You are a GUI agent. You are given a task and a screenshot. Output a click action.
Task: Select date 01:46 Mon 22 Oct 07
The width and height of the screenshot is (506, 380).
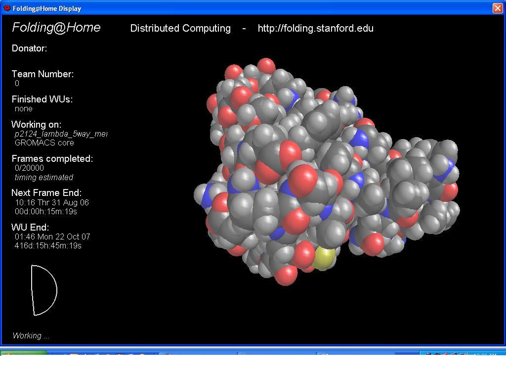tap(52, 237)
